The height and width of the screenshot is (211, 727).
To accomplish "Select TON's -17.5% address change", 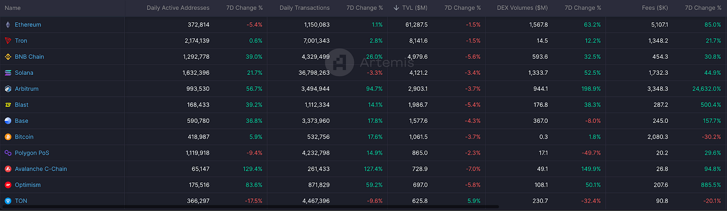I will click(x=253, y=201).
